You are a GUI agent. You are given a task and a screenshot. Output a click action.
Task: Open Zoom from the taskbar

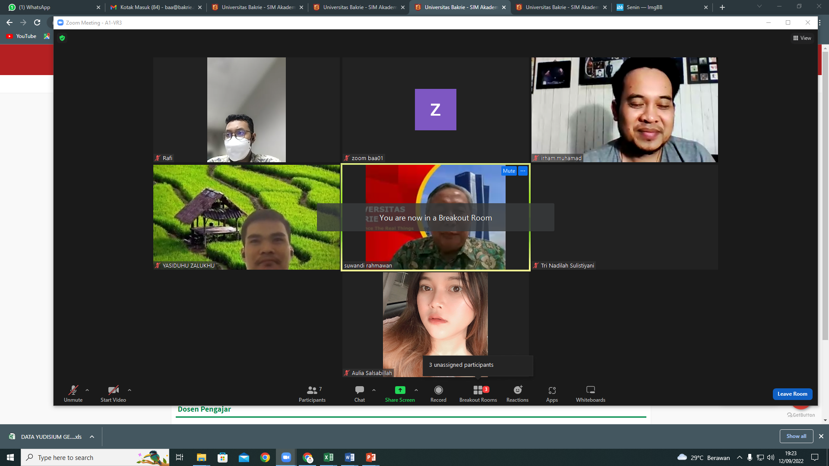click(286, 457)
